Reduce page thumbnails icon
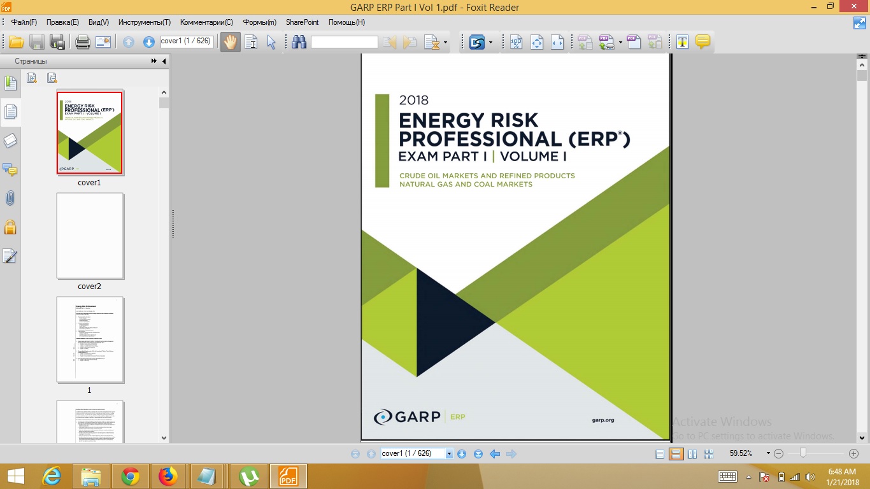This screenshot has width=870, height=489. click(x=52, y=78)
